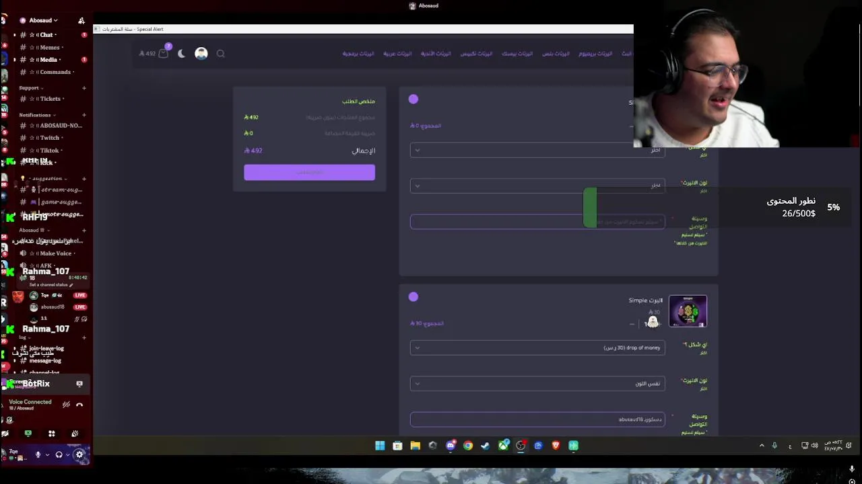Collapse the Support category in Discord
Screen dimensions: 862x484
30,87
